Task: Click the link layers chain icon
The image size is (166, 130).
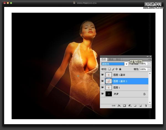Action: 114,106
